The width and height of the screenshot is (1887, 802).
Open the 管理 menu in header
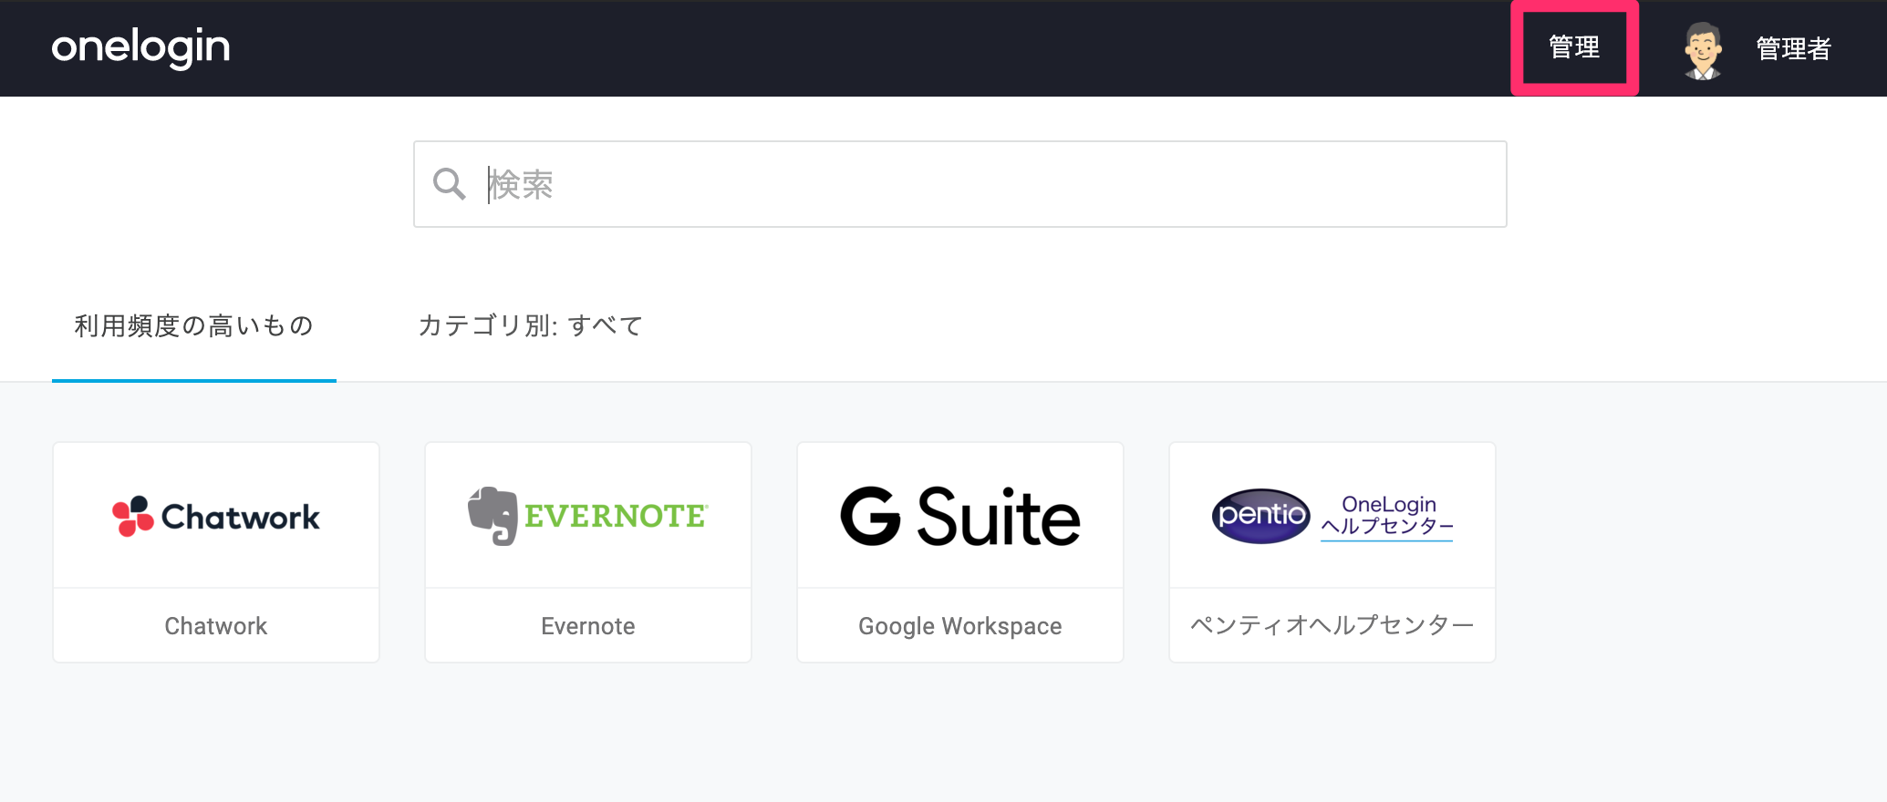(x=1574, y=47)
